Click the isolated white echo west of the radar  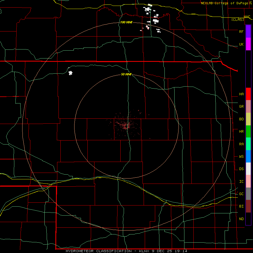pyautogui.click(x=70, y=73)
